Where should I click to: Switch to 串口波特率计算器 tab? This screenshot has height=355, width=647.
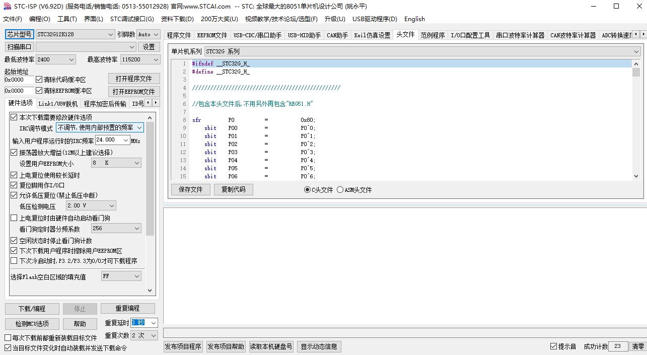[x=520, y=35]
